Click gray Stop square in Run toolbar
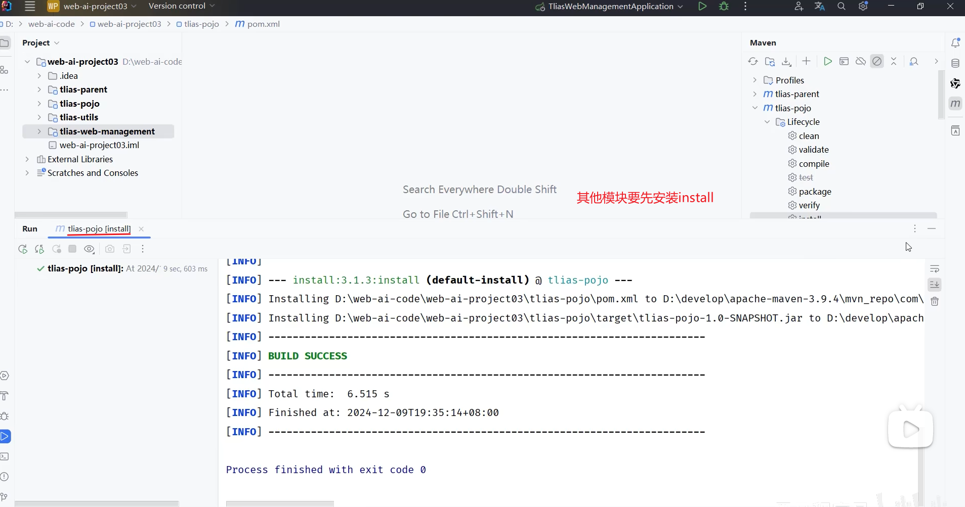The width and height of the screenshot is (965, 507). pos(72,249)
